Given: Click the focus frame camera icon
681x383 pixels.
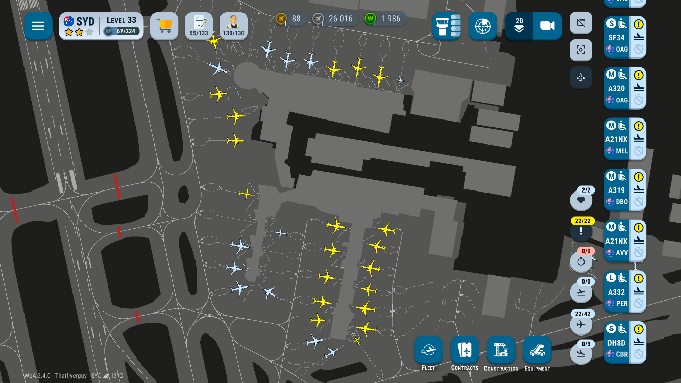Looking at the screenshot, I should [581, 50].
